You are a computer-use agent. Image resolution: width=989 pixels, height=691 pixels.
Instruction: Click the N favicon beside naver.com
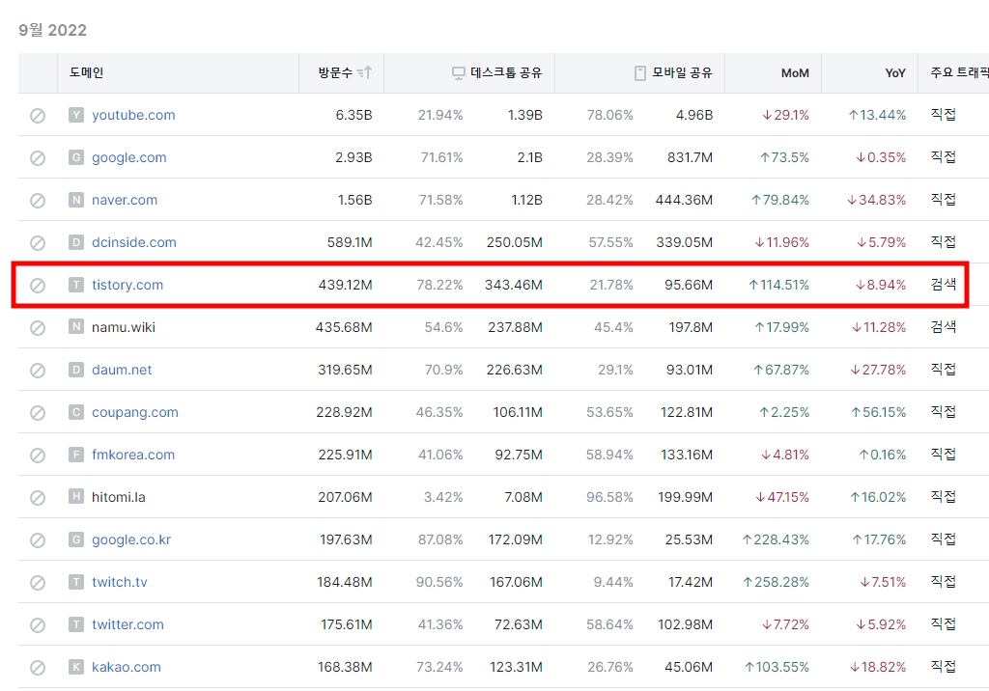pyautogui.click(x=76, y=200)
